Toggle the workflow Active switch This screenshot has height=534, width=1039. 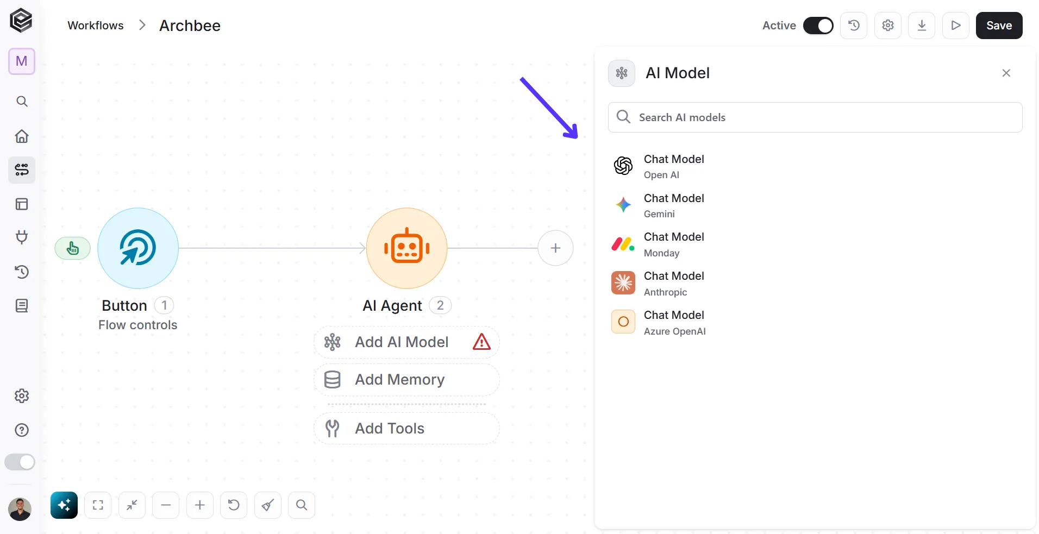click(818, 26)
